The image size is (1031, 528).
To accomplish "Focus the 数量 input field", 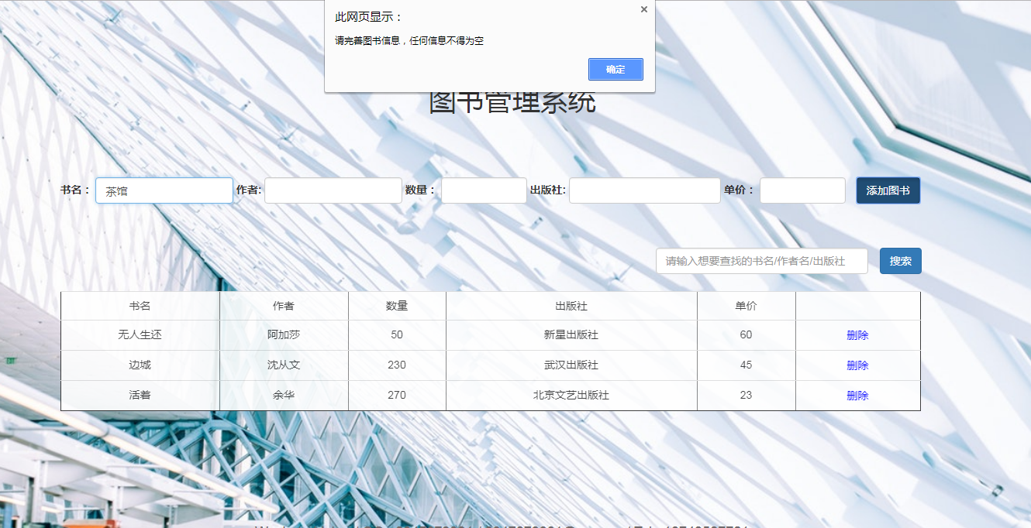I will click(484, 190).
